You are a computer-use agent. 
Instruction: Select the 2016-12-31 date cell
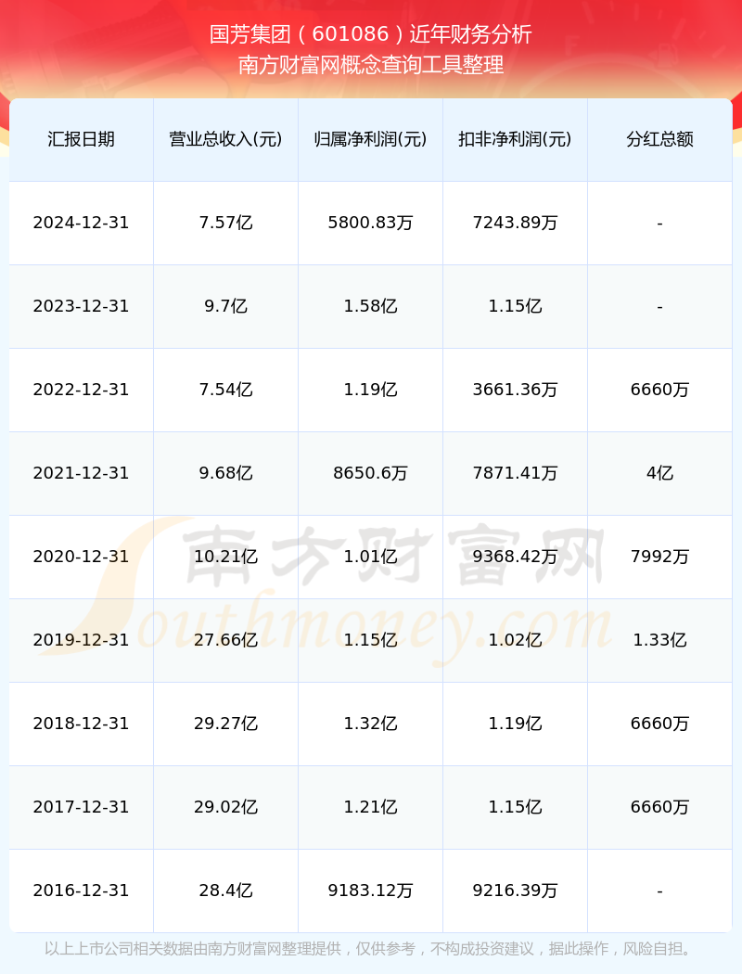pos(82,891)
